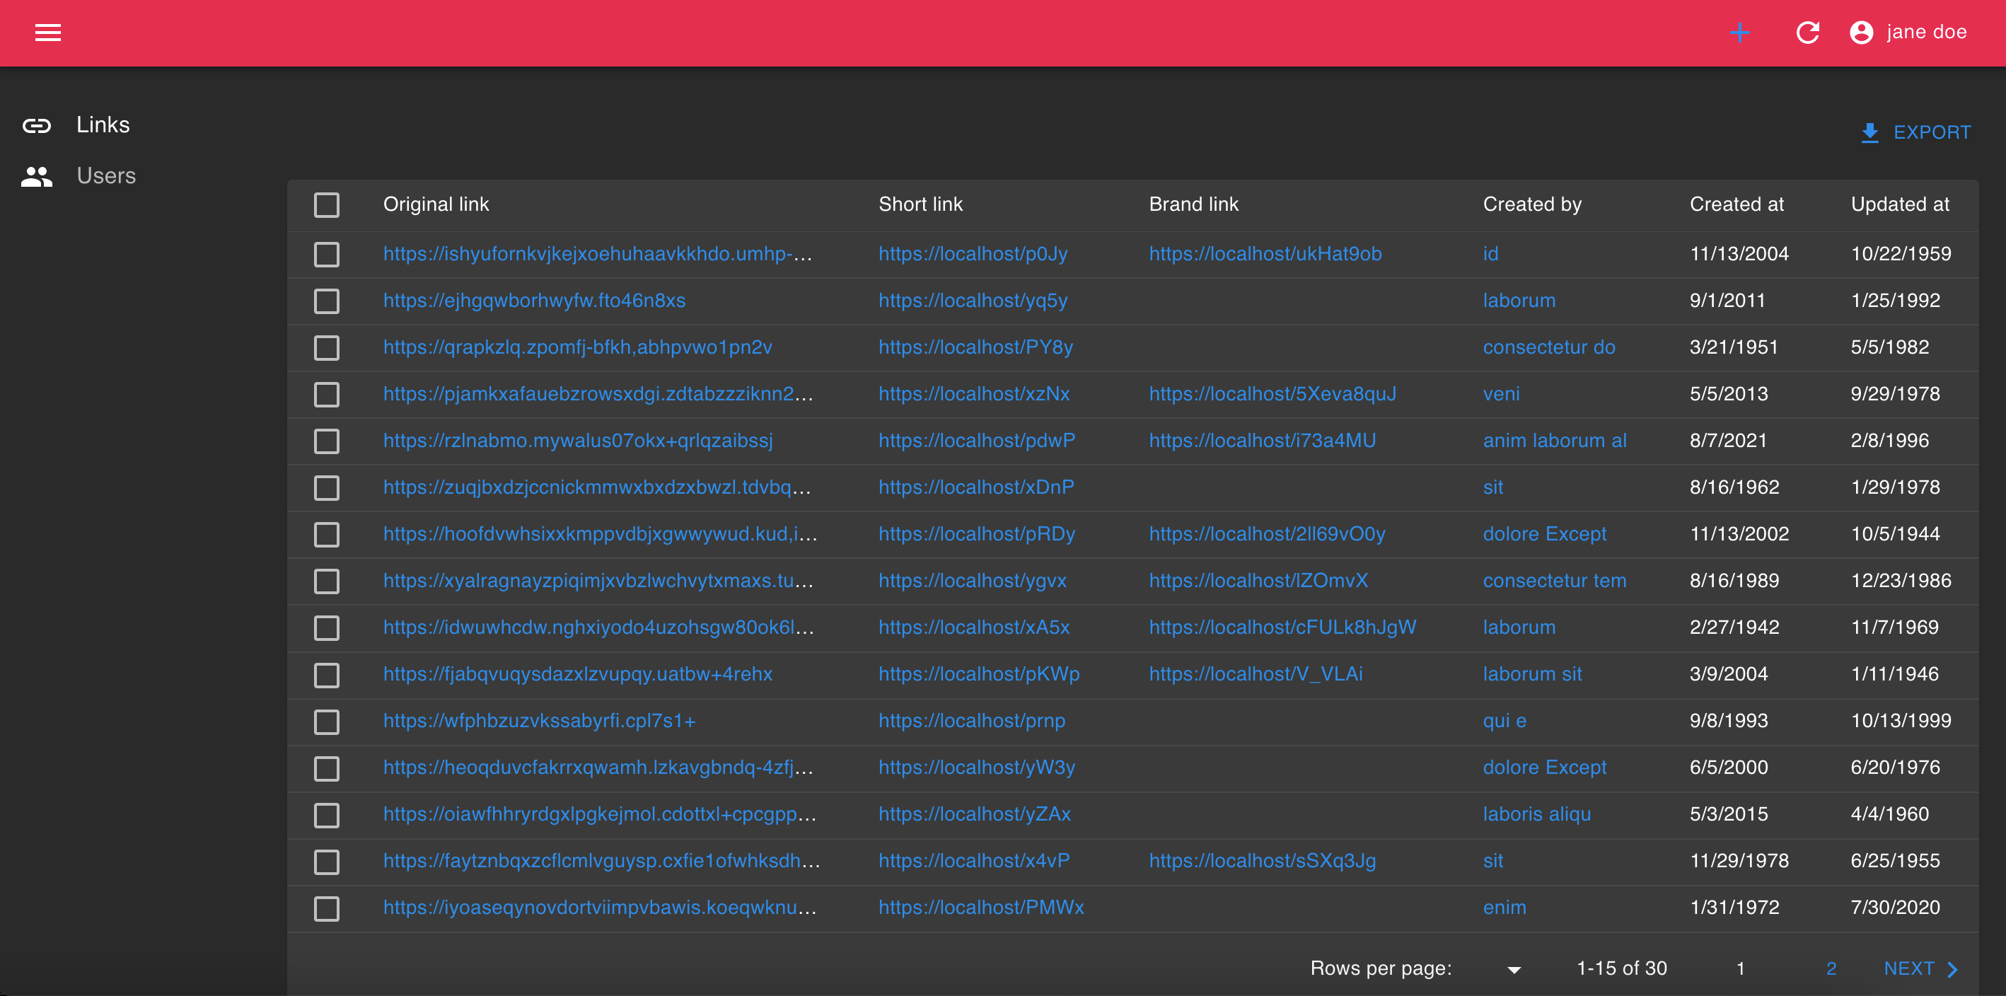This screenshot has height=996, width=2006.
Task: Check the row for https://localhost/p0Jy
Action: pyautogui.click(x=327, y=254)
